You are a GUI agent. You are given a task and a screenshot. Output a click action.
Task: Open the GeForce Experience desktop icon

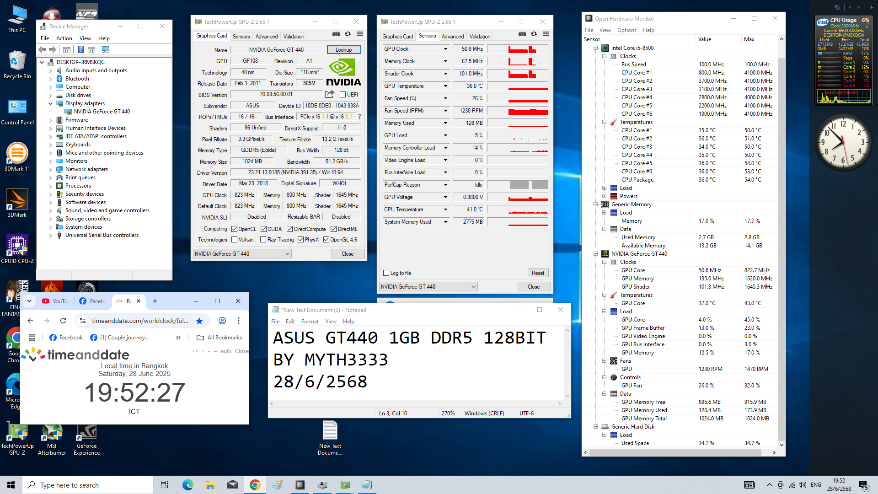click(86, 439)
